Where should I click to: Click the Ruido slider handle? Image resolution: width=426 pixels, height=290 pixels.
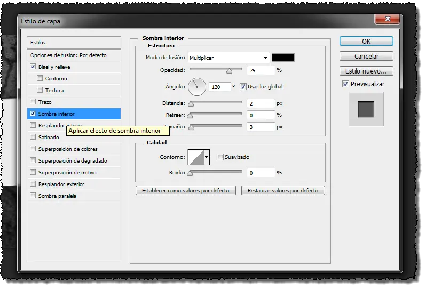click(x=190, y=173)
